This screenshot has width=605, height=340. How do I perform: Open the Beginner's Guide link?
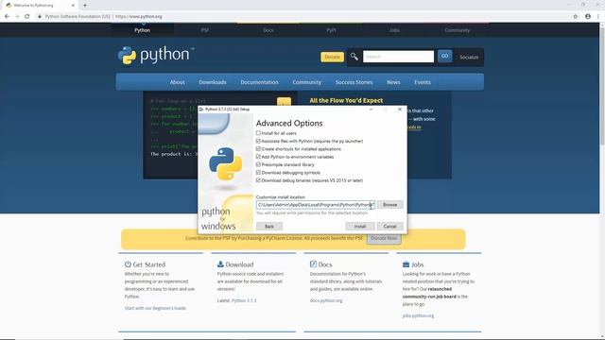155,308
